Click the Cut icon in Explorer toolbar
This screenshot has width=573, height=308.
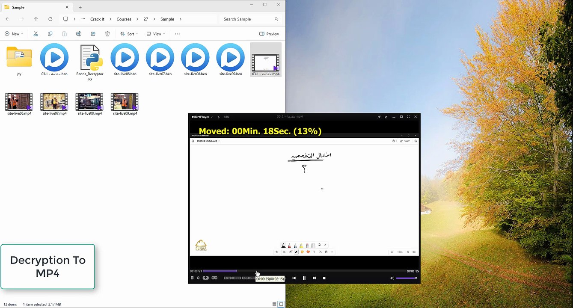click(x=36, y=34)
